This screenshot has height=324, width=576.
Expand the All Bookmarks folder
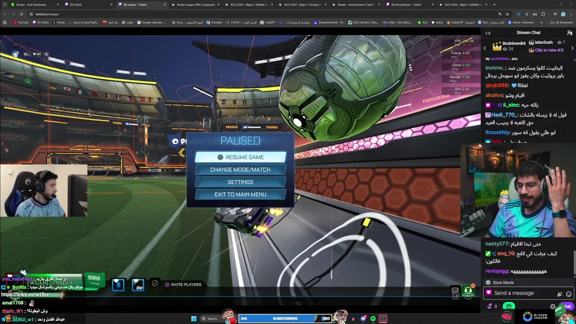(x=562, y=22)
